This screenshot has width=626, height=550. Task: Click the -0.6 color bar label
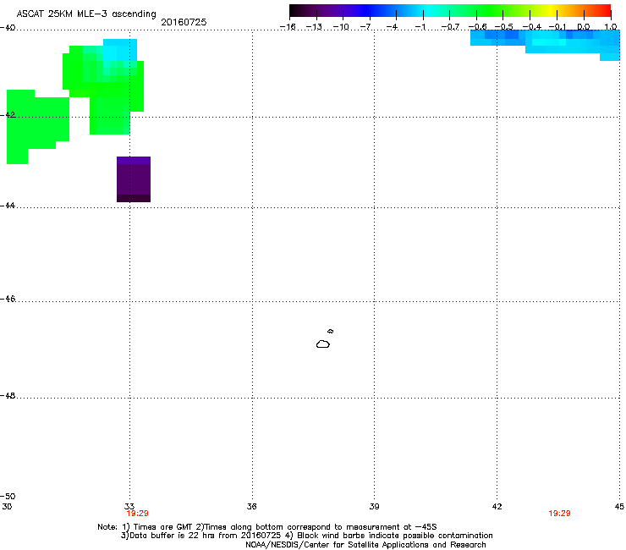[x=477, y=27]
